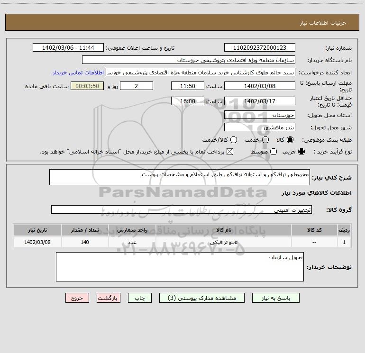
Task: Click the گروه کالا field تجهیزات امنیتی
Action: tap(182, 209)
